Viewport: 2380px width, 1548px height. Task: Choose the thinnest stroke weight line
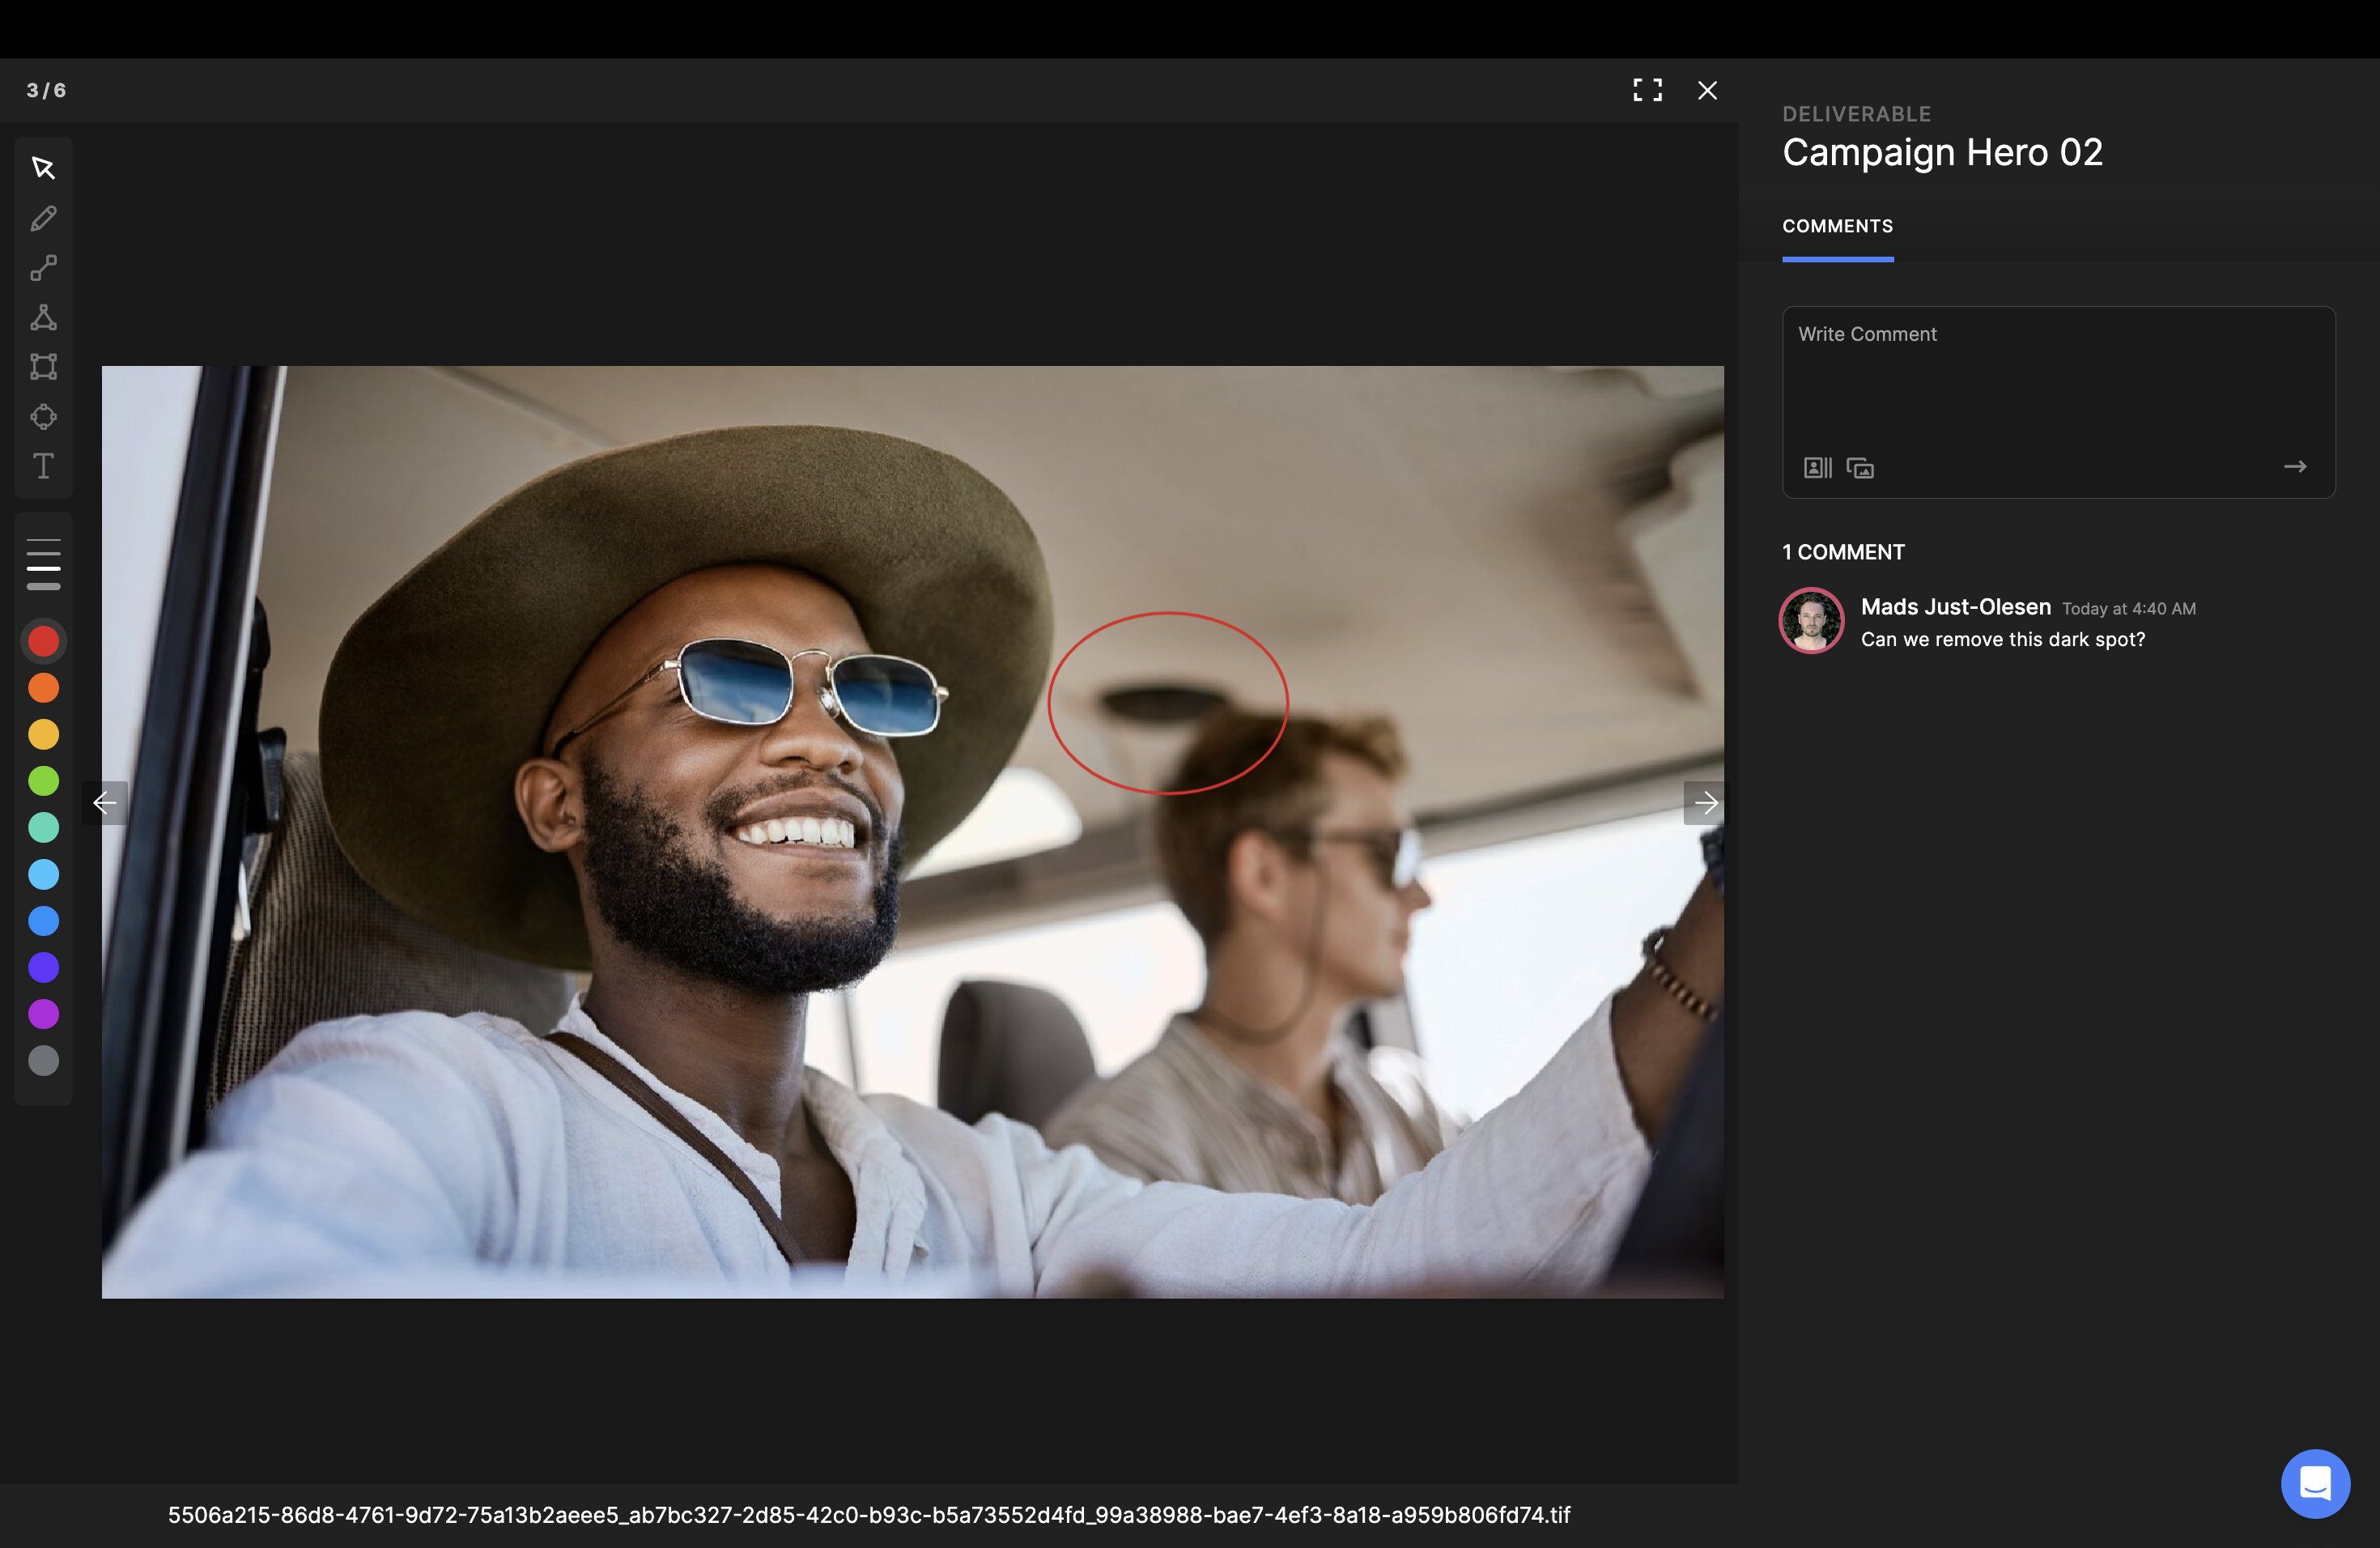point(43,540)
